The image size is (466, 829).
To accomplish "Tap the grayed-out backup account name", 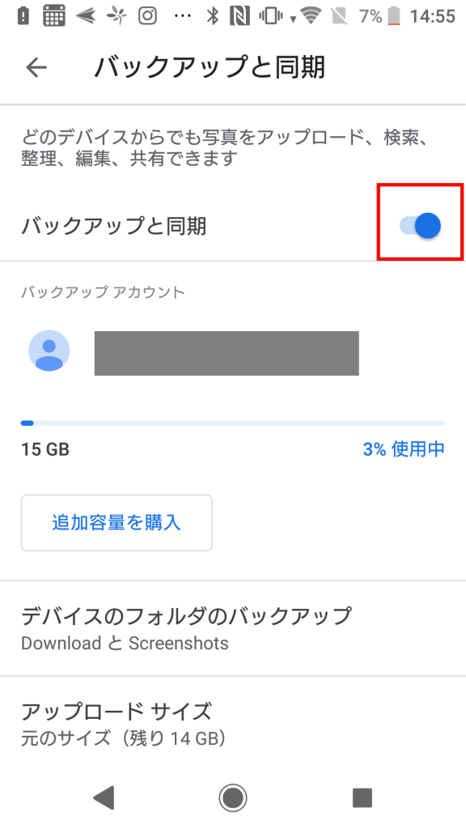I will click(x=227, y=353).
